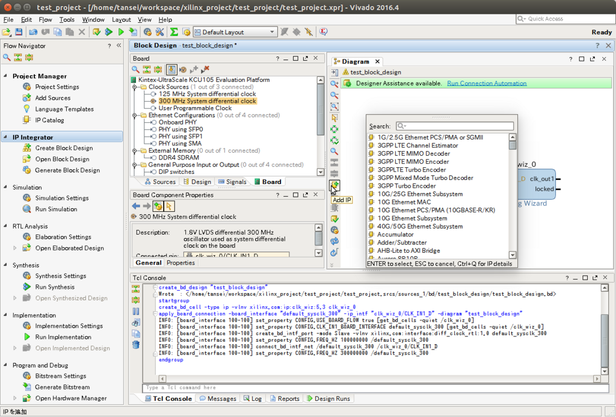The image size is (616, 417).
Task: Toggle the settings gear button in Board Component Properties
Action: [x=158, y=206]
